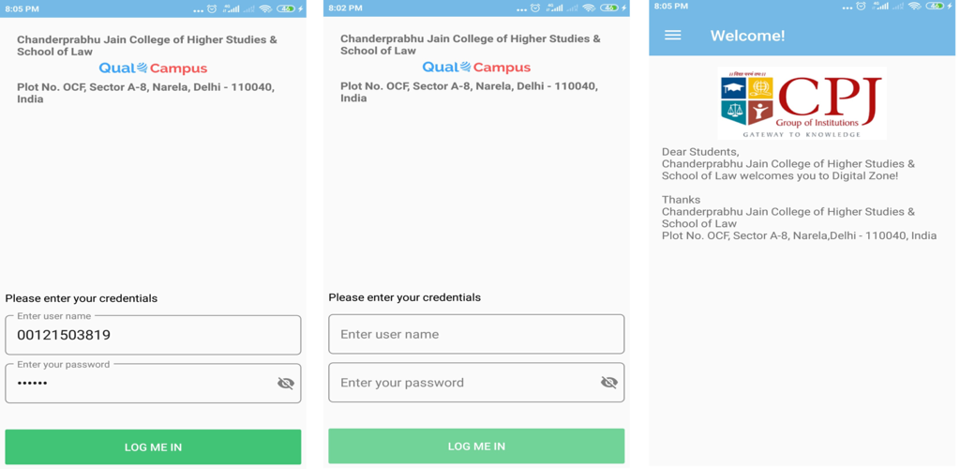Image resolution: width=960 pixels, height=469 pixels.
Task: Click the faded LOG ME IN button under empty fields
Action: coord(476,446)
